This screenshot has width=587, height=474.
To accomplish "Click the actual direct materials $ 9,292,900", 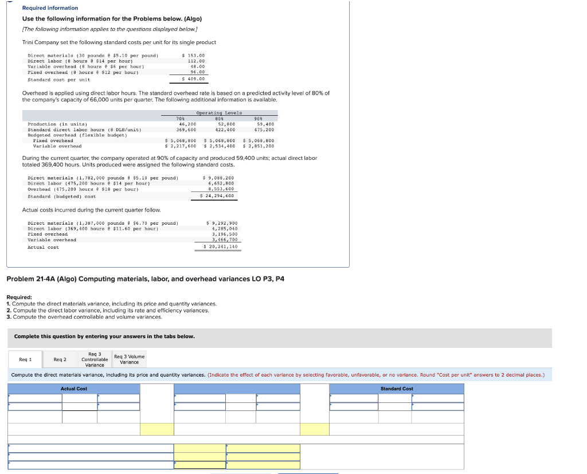I will coord(222,223).
